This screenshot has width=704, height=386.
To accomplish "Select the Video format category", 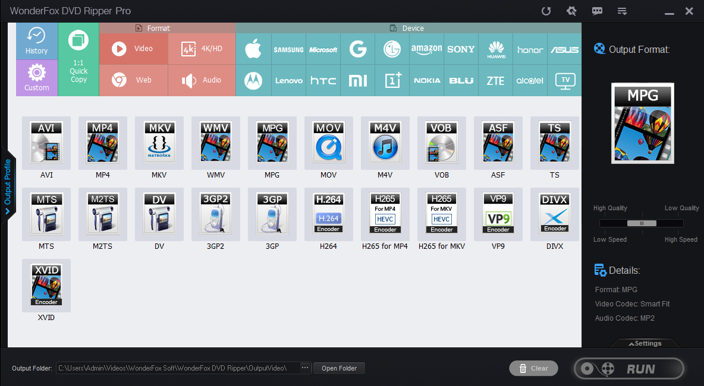I will 133,49.
